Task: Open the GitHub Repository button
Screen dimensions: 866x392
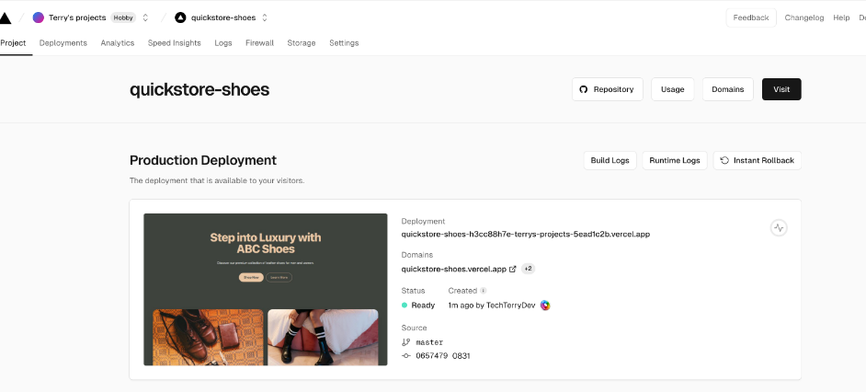Action: 608,89
